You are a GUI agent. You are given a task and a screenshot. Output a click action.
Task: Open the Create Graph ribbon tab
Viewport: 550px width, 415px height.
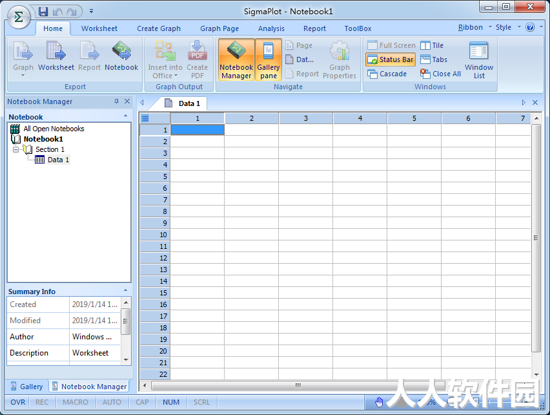tap(159, 28)
